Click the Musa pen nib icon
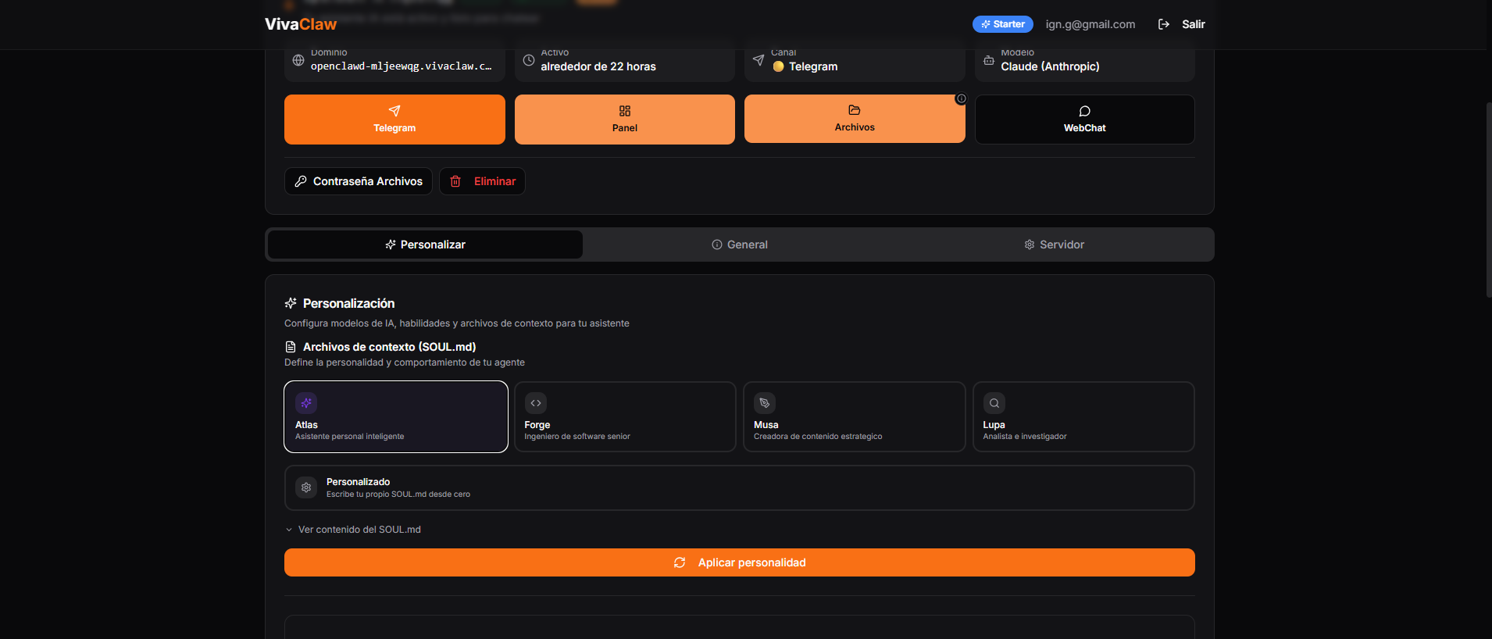Screen dimensions: 1492x639 [x=765, y=403]
